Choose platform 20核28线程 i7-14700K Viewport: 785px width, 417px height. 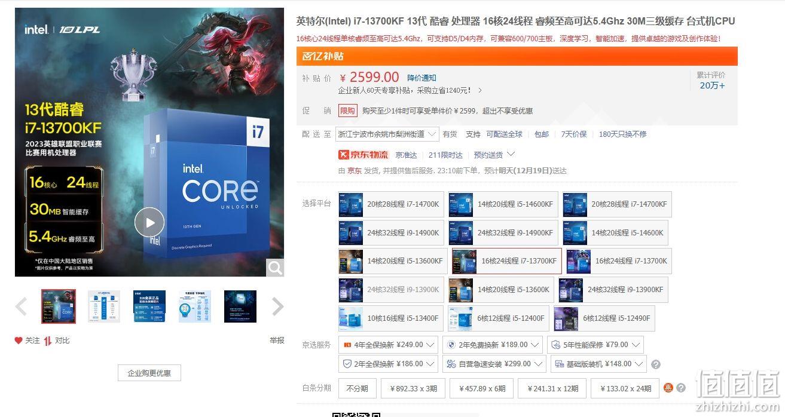391,204
